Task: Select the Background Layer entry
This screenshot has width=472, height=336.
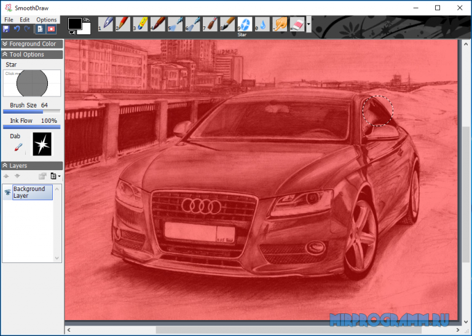Action: tap(33, 192)
